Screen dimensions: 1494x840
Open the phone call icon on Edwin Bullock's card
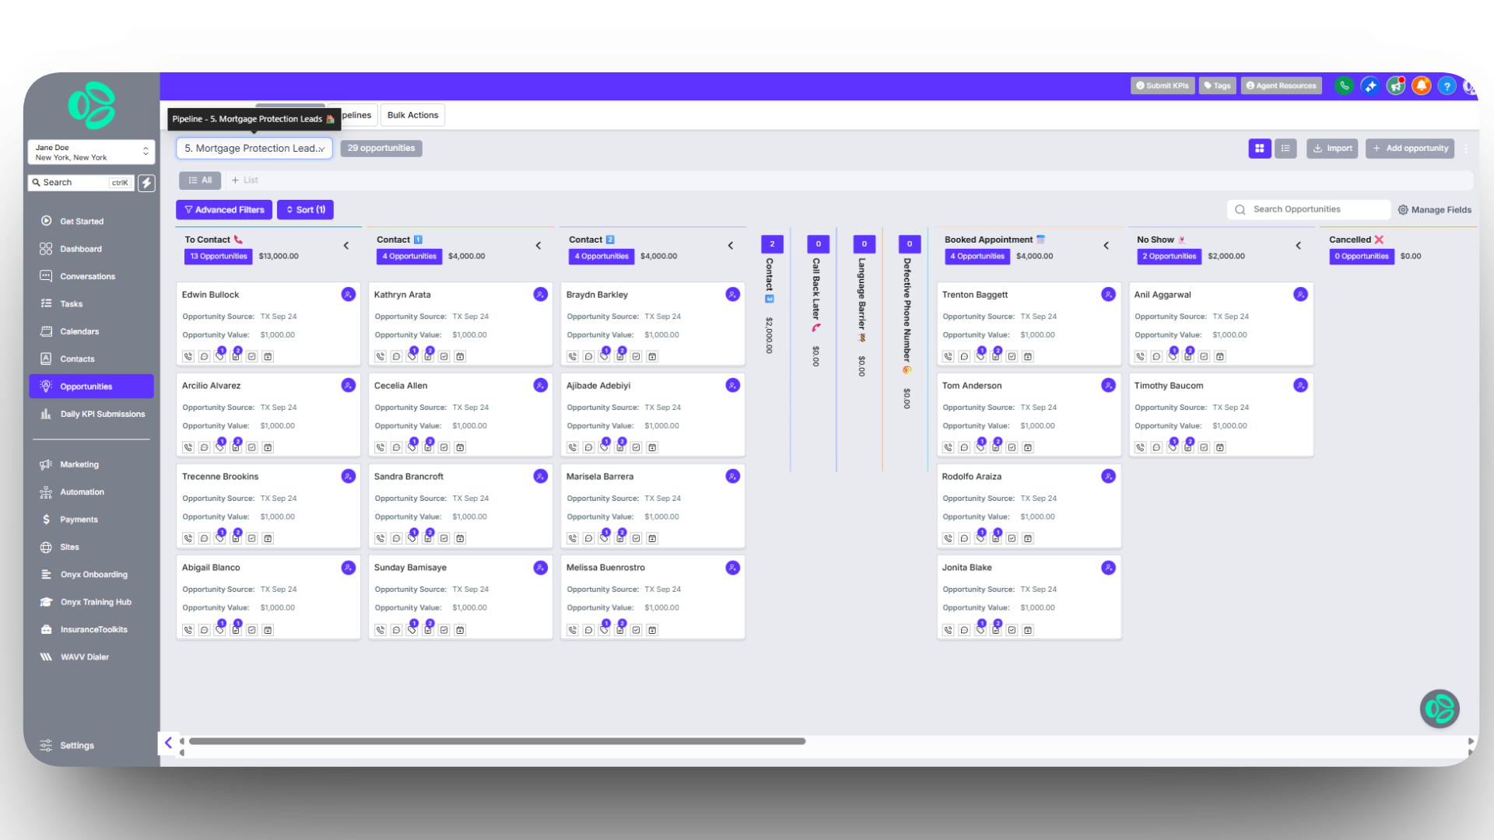(188, 355)
